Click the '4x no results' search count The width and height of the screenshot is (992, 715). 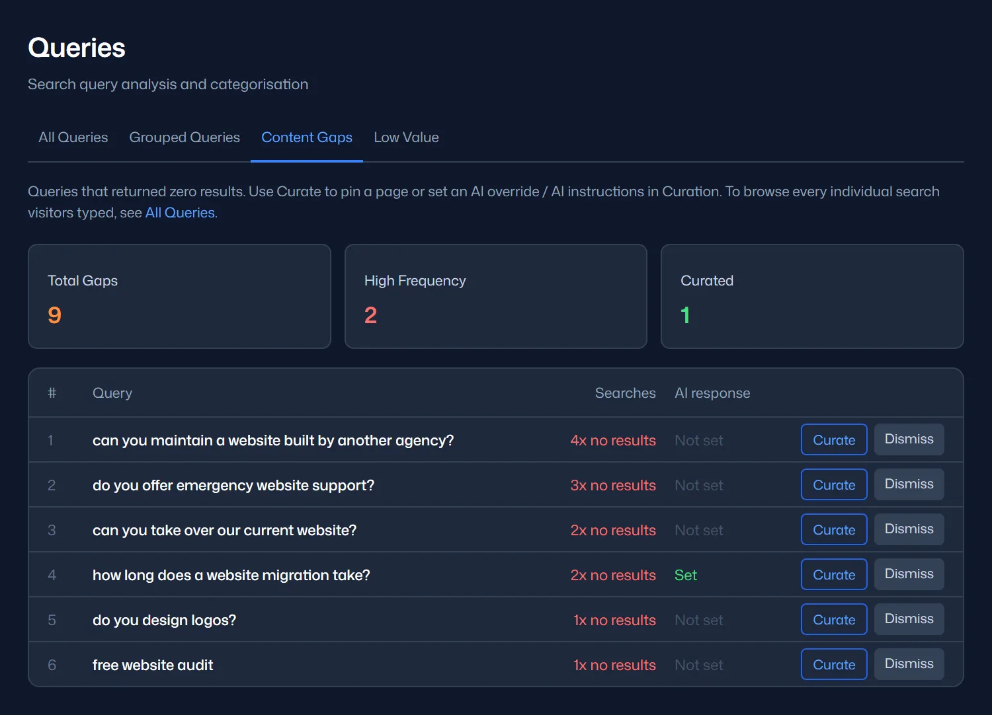[613, 440]
